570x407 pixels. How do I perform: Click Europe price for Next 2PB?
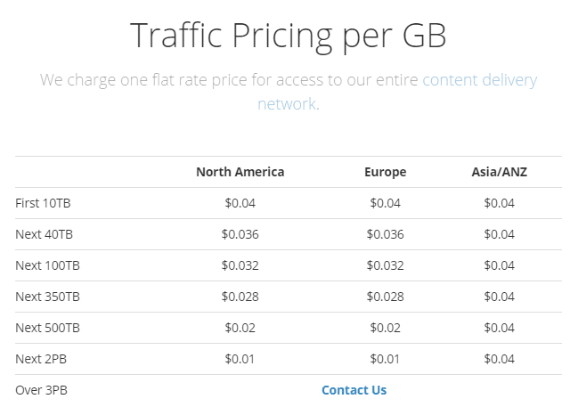pos(385,359)
